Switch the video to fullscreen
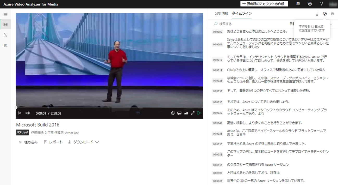338x185 pixels. coord(193,113)
